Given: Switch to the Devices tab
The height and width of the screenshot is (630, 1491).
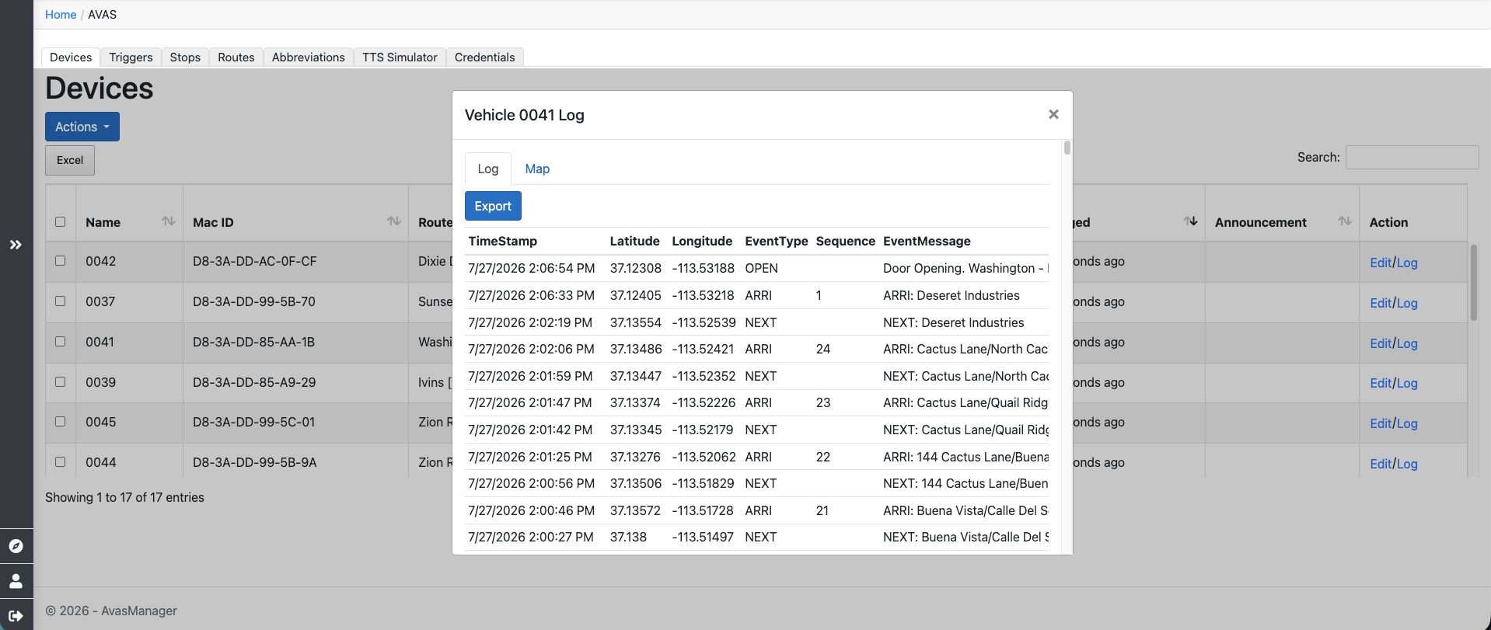Looking at the screenshot, I should 71,57.
